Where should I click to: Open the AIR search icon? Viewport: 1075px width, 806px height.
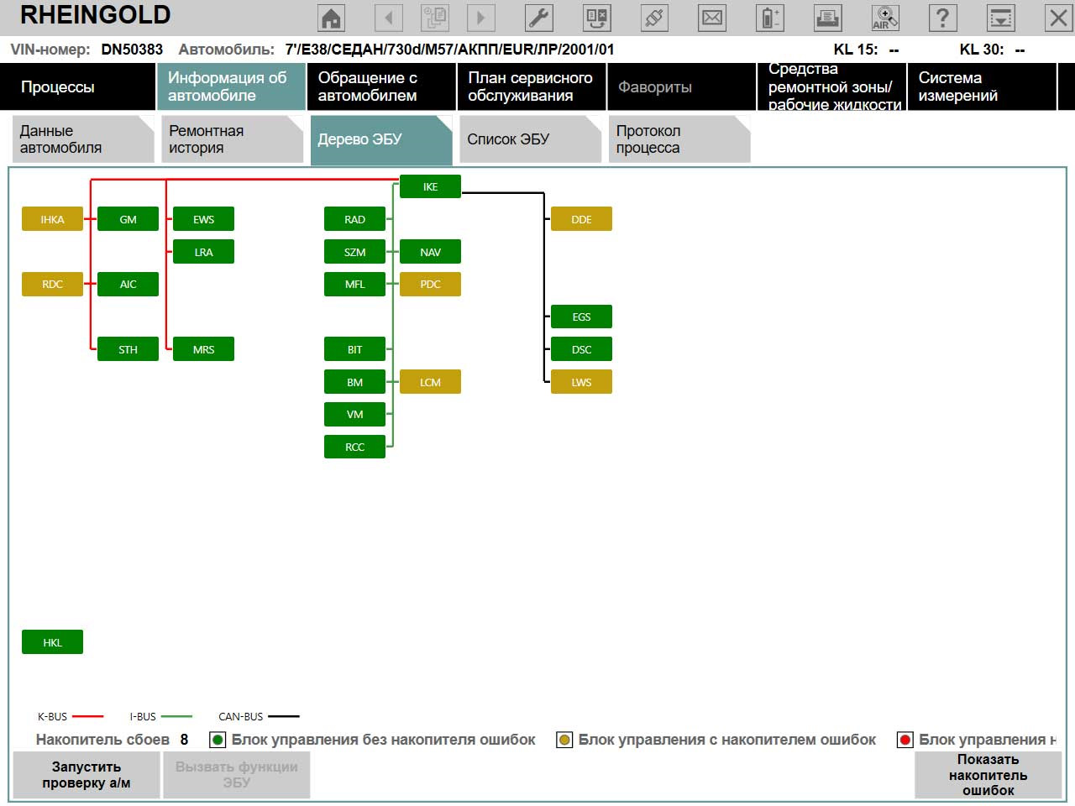tap(885, 18)
